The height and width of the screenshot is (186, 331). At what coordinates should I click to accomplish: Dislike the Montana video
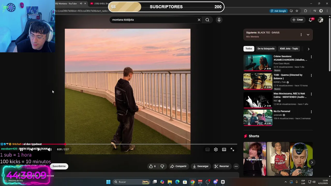click(162, 166)
